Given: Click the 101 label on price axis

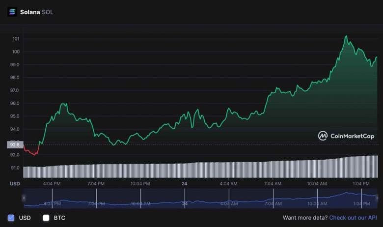Looking at the screenshot, I should (16, 39).
